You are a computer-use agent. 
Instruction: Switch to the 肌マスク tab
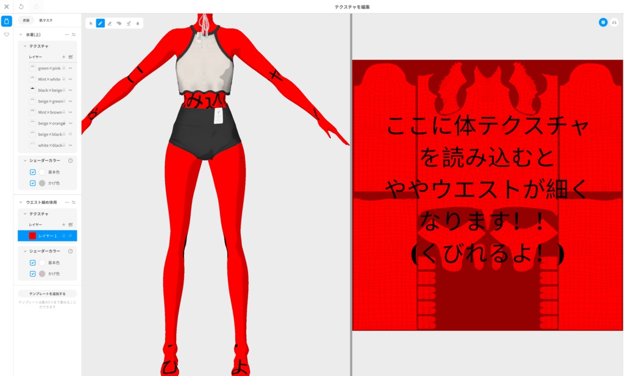click(46, 20)
